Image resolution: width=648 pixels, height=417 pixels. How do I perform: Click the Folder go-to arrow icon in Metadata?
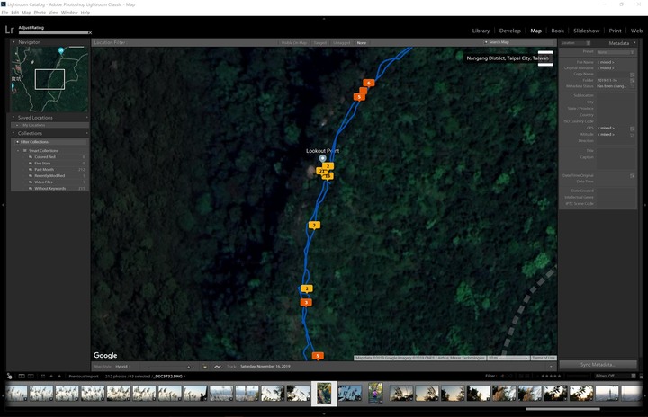[633, 81]
